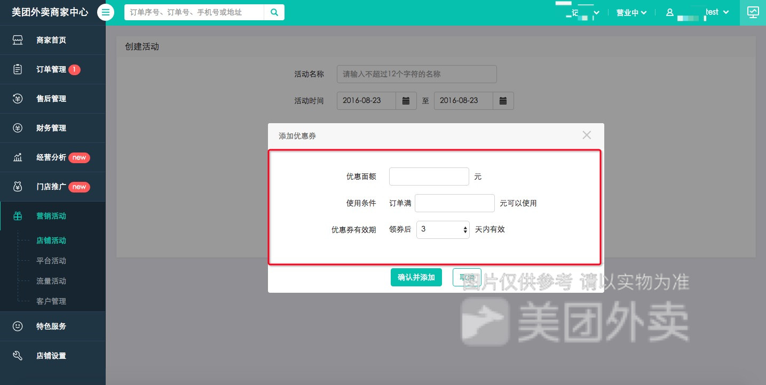
Task: Click the 经营分析 chart icon
Action: click(18, 157)
